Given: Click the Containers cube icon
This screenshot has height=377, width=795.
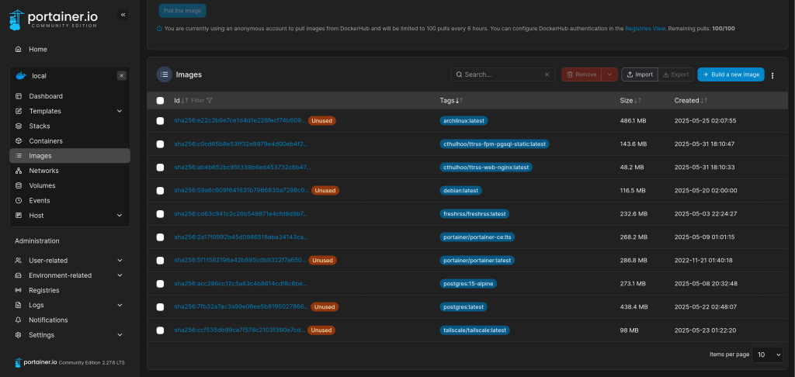Looking at the screenshot, I should tap(19, 141).
